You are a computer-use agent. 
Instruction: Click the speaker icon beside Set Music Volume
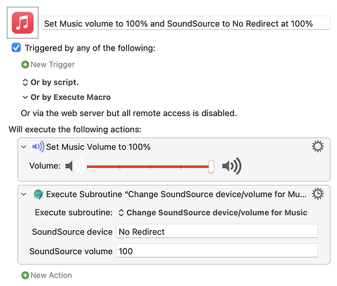pos(38,147)
